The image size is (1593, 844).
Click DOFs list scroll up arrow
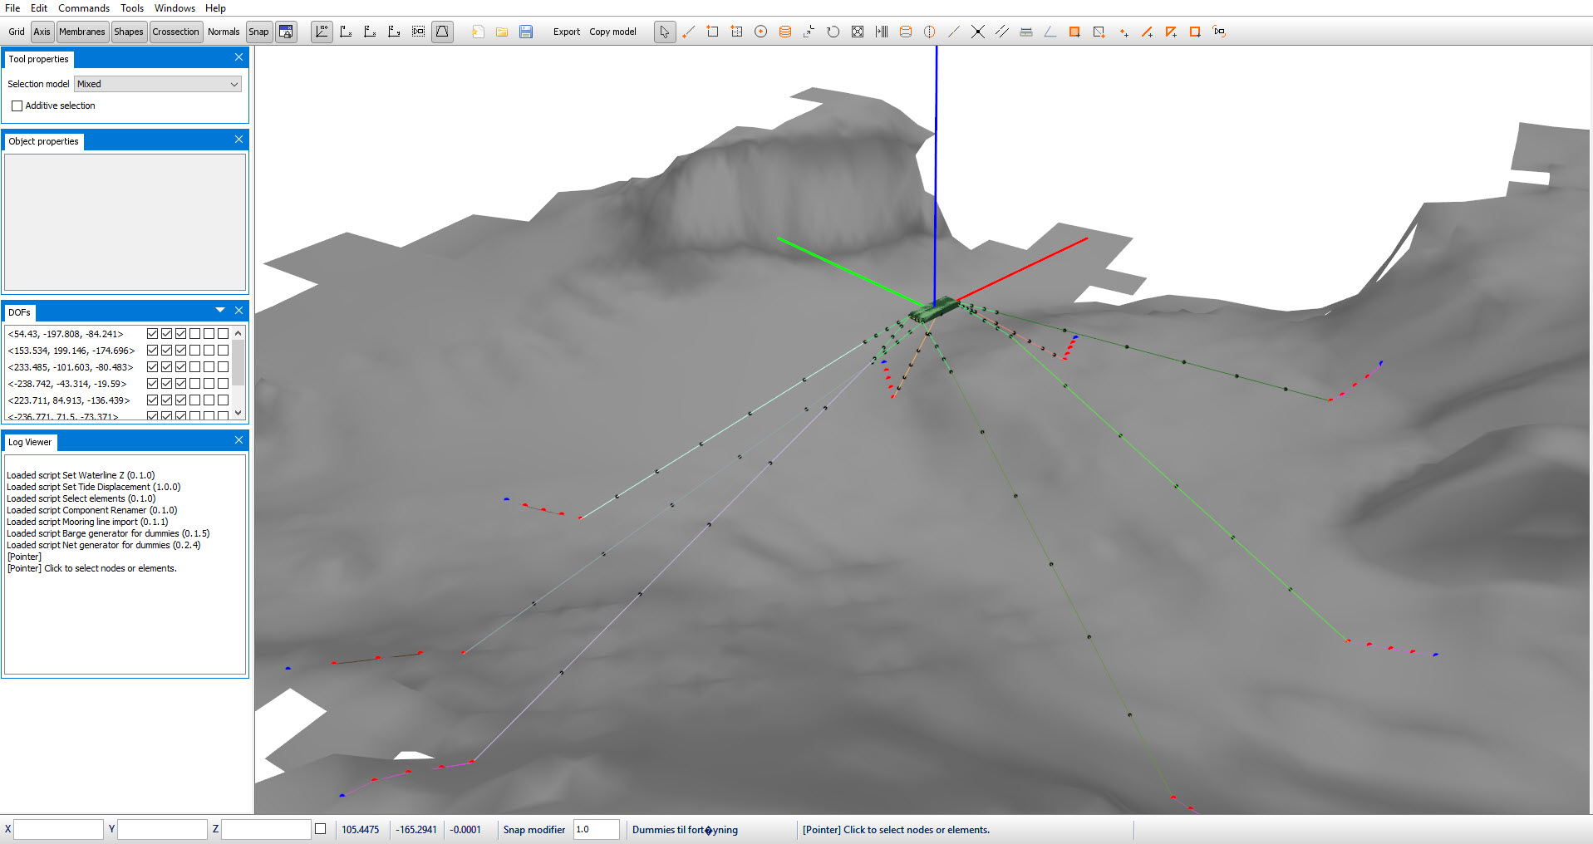point(238,333)
